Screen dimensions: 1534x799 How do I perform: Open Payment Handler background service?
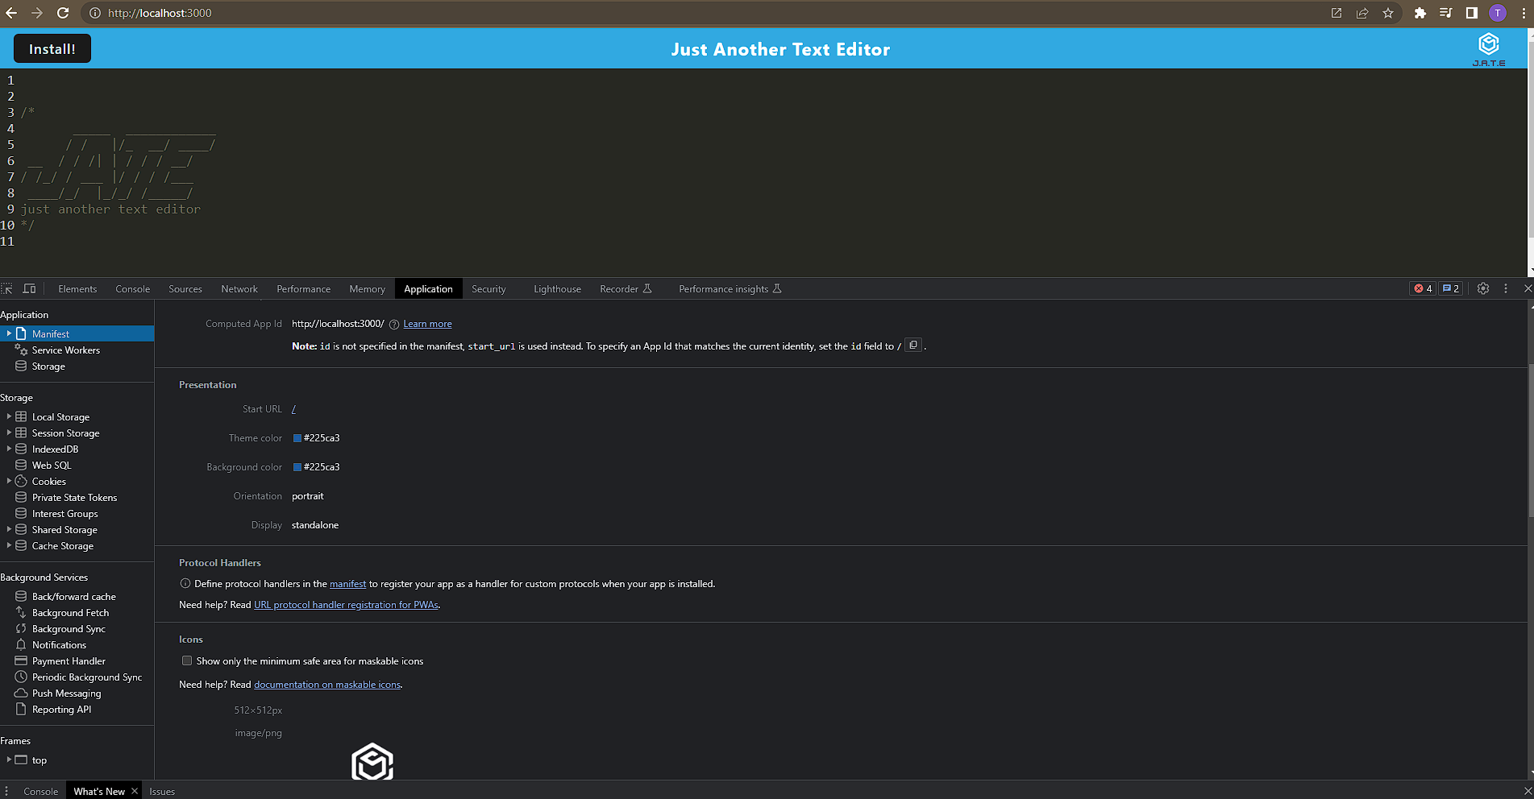pos(68,660)
